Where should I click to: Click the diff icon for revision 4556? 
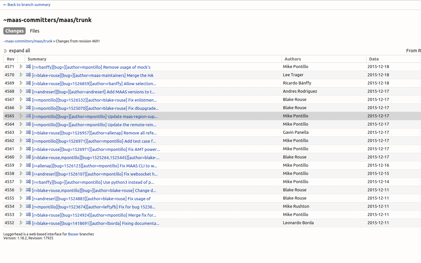(x=28, y=190)
